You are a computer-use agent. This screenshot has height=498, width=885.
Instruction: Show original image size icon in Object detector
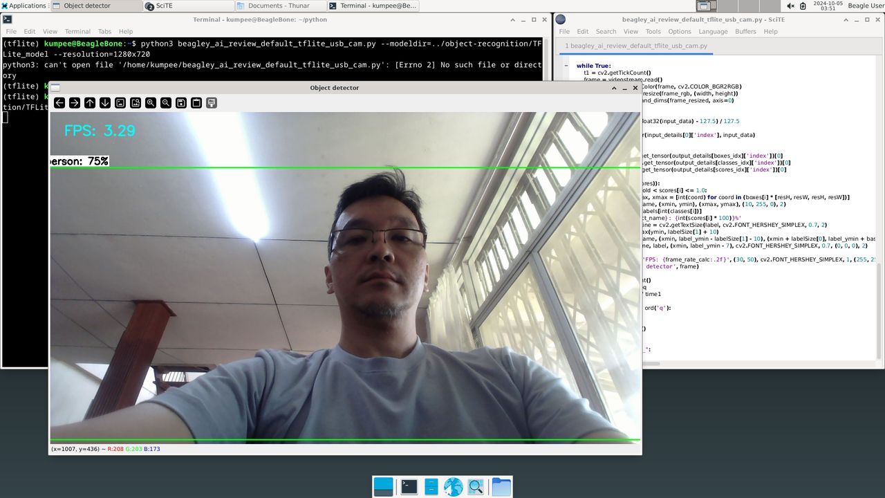[120, 102]
